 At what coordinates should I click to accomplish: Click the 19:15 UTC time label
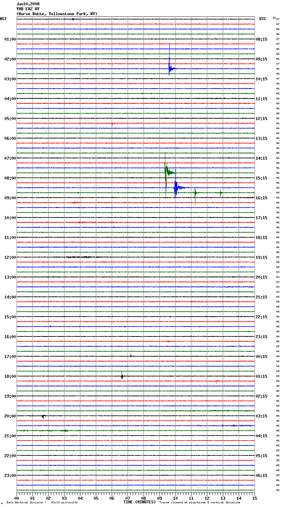click(261, 257)
